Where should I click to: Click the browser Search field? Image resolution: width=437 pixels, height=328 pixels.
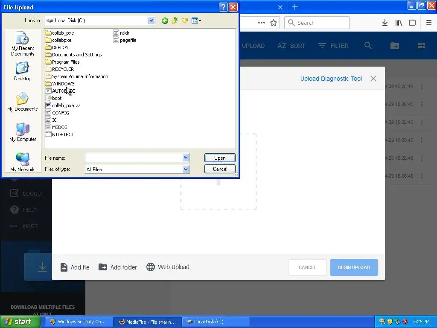[x=317, y=23]
